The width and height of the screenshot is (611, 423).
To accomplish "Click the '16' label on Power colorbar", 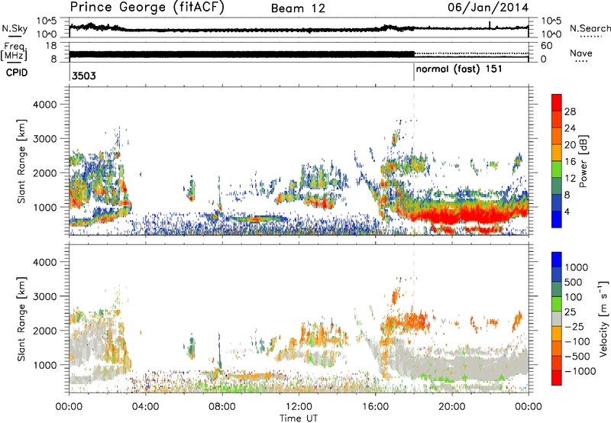I will (x=570, y=162).
